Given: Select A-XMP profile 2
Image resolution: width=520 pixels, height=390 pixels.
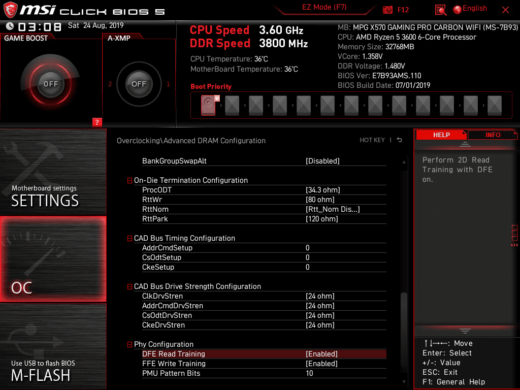Looking at the screenshot, I should click(x=110, y=84).
